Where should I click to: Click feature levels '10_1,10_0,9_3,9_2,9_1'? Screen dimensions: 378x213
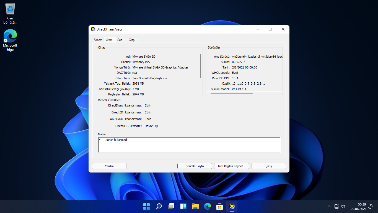pos(248,83)
